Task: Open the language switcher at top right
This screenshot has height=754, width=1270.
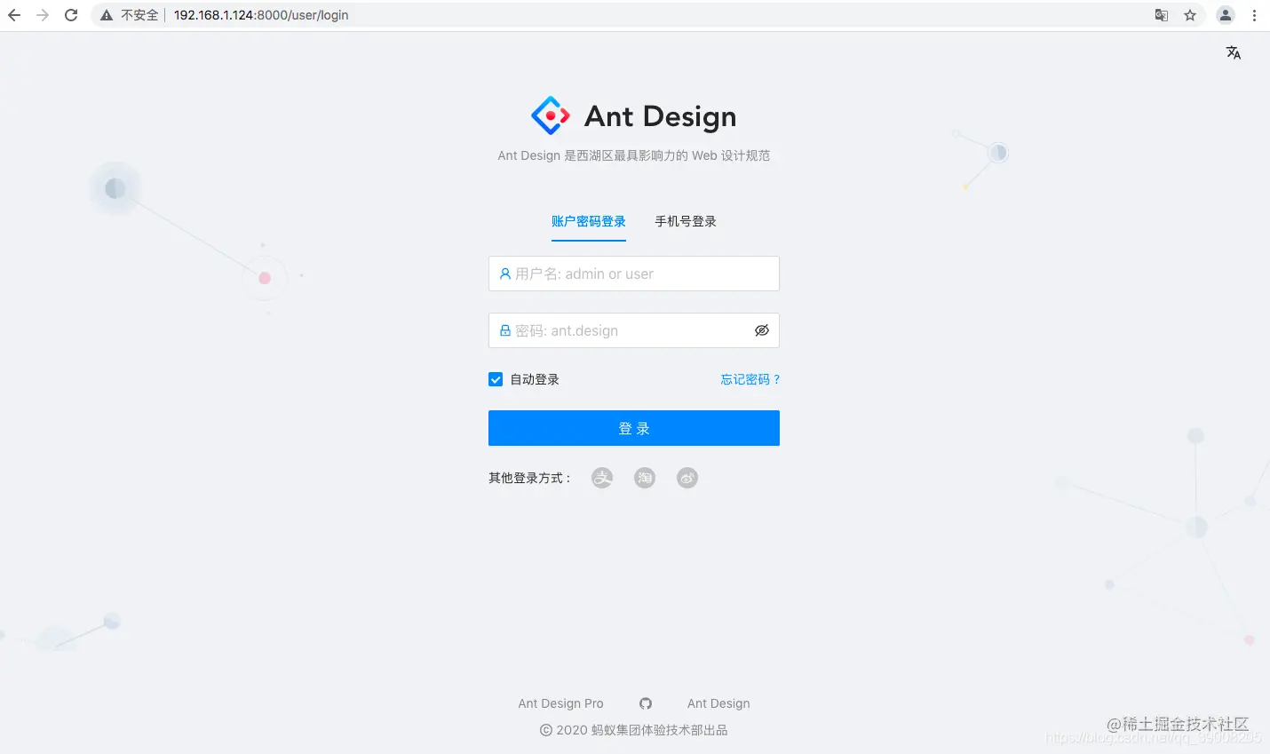Action: pyautogui.click(x=1234, y=52)
